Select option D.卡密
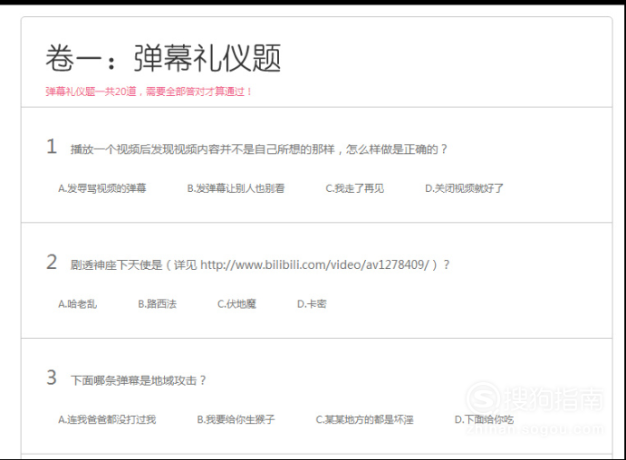 click(x=312, y=304)
